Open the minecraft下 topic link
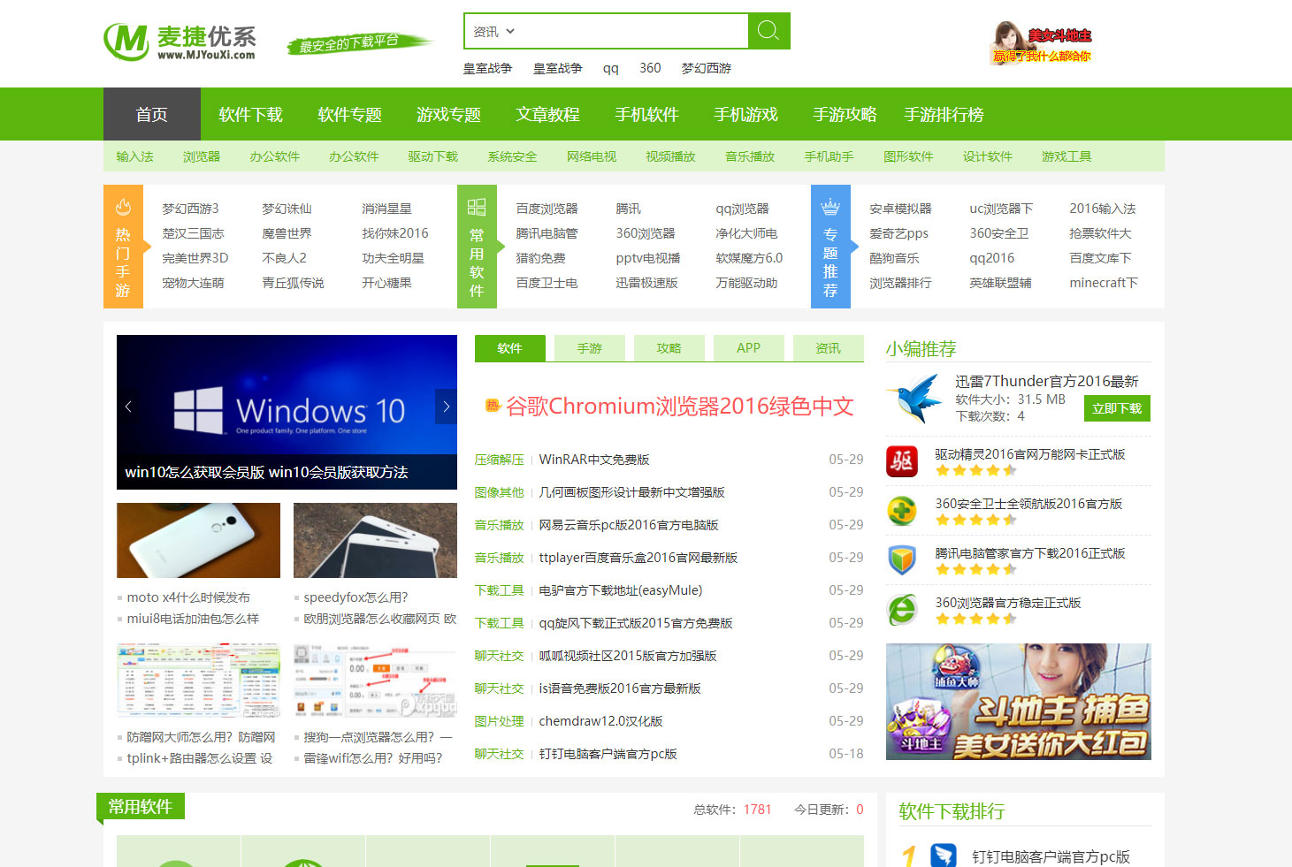The width and height of the screenshot is (1292, 867). coord(1104,283)
